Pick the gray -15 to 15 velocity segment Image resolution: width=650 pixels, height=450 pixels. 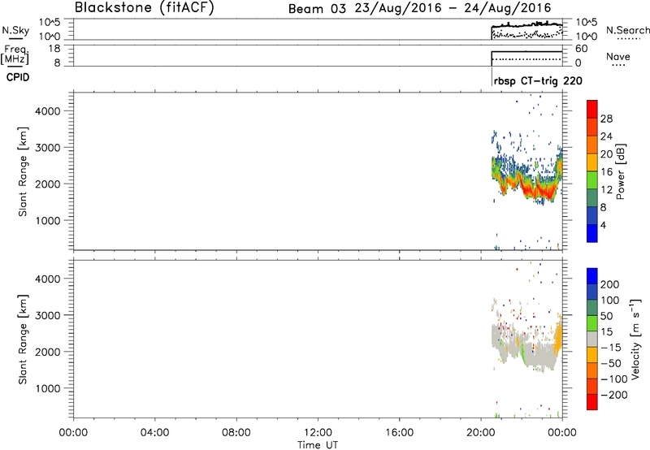[x=592, y=340]
